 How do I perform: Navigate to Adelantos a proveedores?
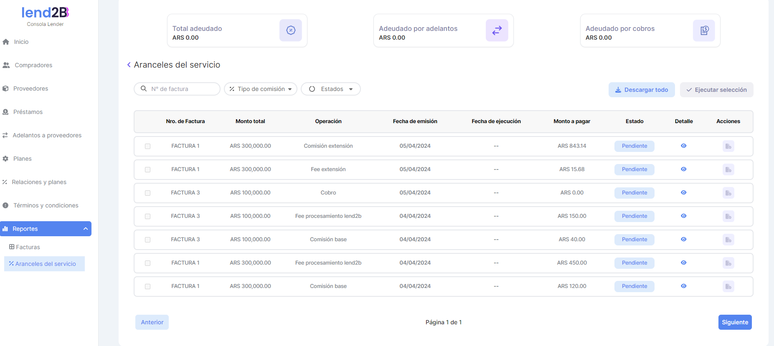click(x=47, y=135)
